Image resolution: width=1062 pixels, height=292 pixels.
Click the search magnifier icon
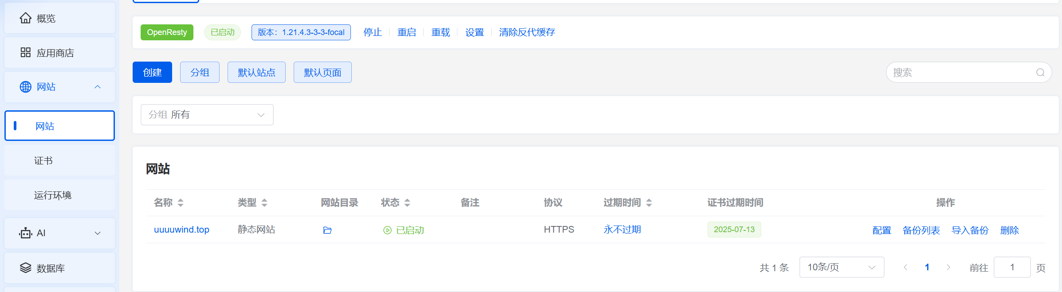point(1040,73)
